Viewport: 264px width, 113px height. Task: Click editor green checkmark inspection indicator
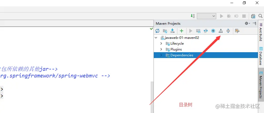click(x=151, y=29)
